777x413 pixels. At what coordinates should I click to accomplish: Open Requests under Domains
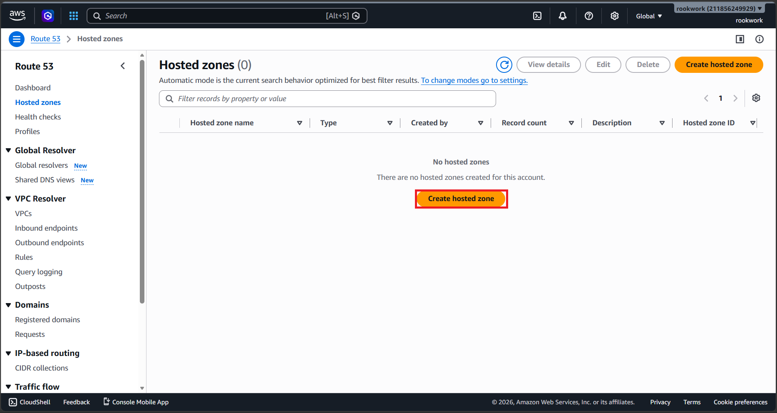pyautogui.click(x=30, y=334)
